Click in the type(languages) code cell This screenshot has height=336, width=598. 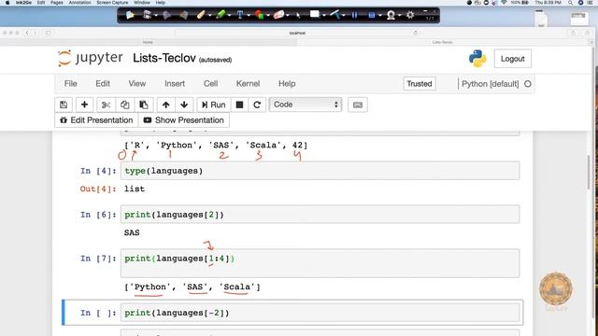pyautogui.click(x=320, y=171)
